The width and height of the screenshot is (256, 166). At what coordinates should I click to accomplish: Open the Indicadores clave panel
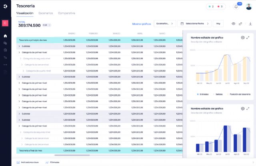28,162
